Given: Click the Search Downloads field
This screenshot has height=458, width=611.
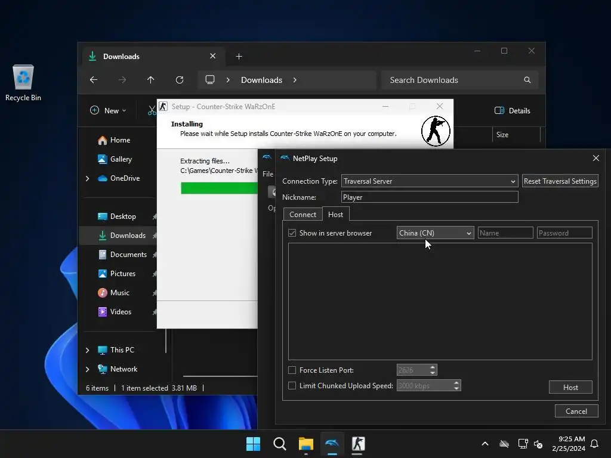Looking at the screenshot, I should click(460, 80).
